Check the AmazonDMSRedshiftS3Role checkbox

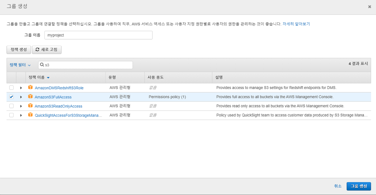tap(11, 88)
